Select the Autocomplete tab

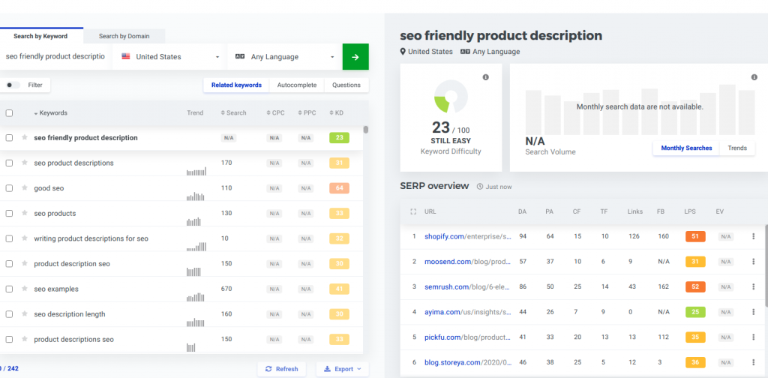click(x=297, y=85)
